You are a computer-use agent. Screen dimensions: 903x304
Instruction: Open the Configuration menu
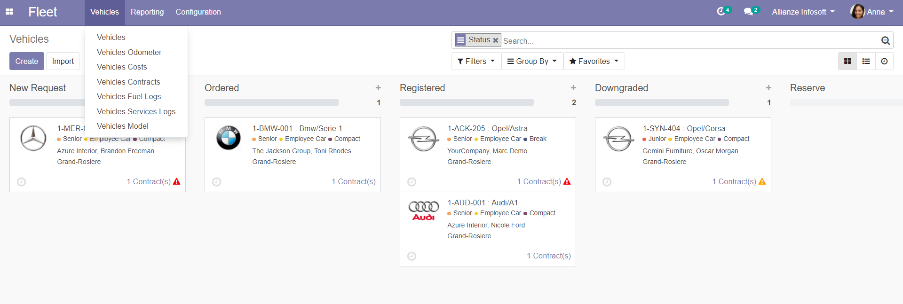(x=198, y=12)
